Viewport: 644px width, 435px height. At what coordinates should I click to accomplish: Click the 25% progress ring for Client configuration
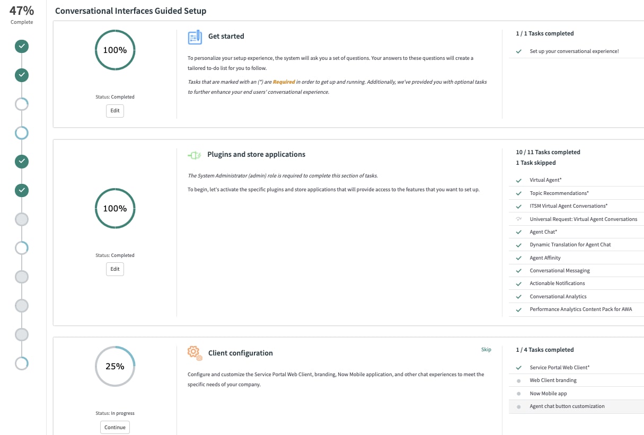pyautogui.click(x=115, y=366)
